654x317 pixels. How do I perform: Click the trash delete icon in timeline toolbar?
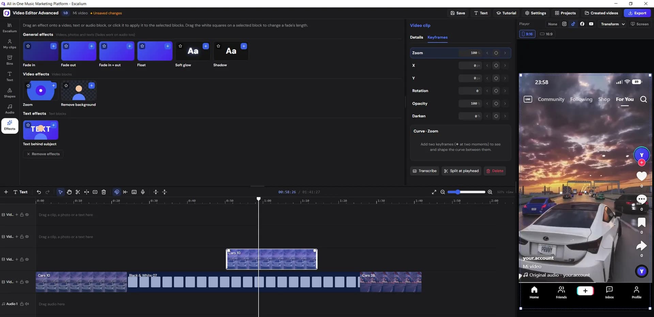pos(104,192)
